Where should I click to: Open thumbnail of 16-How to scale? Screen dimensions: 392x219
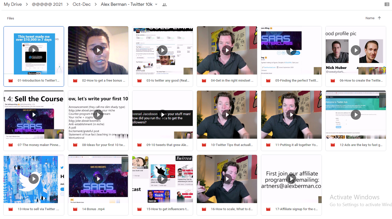(227, 179)
